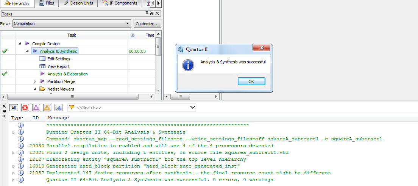Toggle the flagged messages filter
The height and width of the screenshot is (186, 418).
point(58,108)
